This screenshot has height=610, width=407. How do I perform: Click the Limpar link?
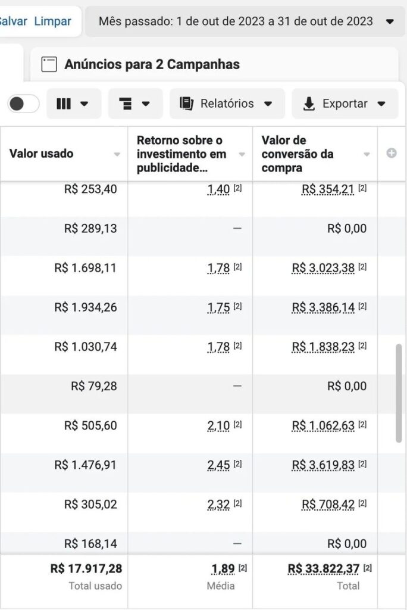[x=52, y=21]
